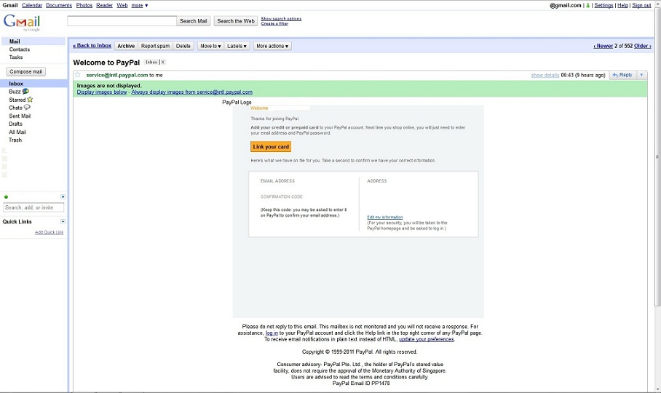The height and width of the screenshot is (393, 661).
Task: Expand the Labels dropdown
Action: tap(237, 46)
